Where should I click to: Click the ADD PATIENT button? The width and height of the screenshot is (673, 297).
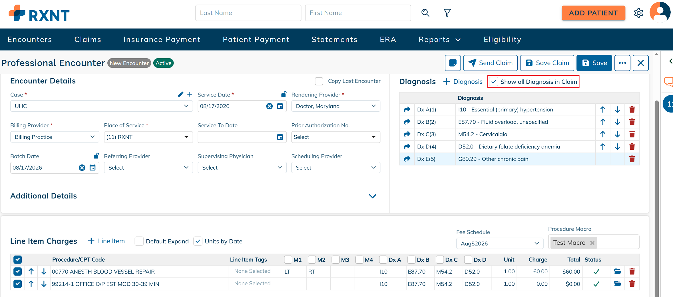[x=593, y=13]
